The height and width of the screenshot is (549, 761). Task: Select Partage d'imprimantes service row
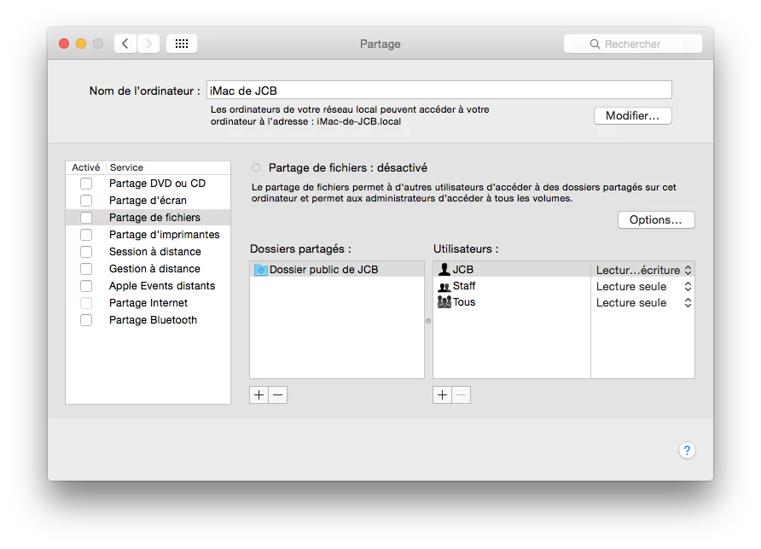tap(148, 235)
